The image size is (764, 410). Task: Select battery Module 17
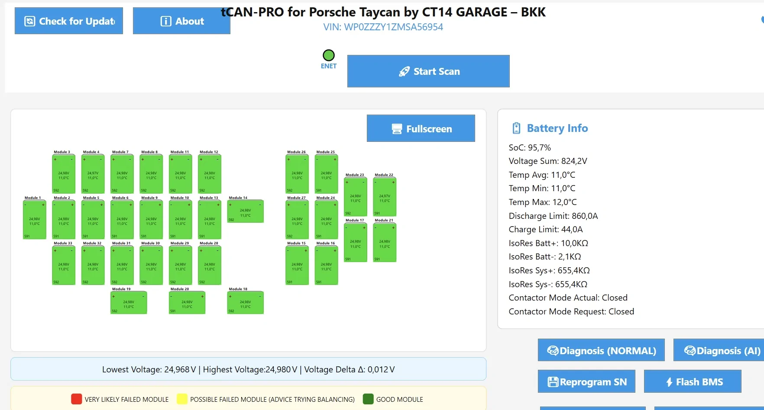[x=356, y=242]
